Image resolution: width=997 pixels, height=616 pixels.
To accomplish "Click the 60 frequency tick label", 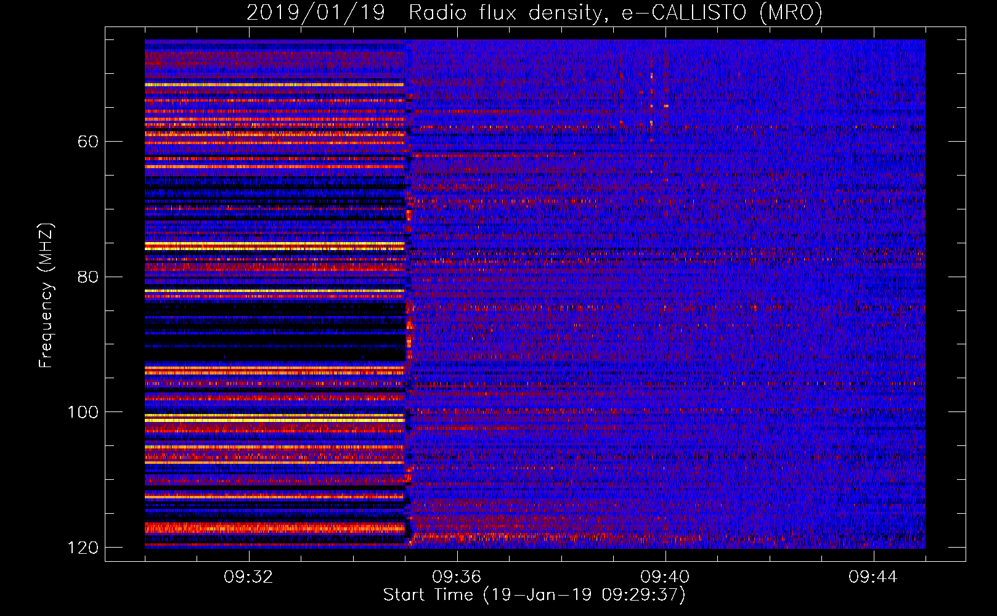I will coord(88,142).
